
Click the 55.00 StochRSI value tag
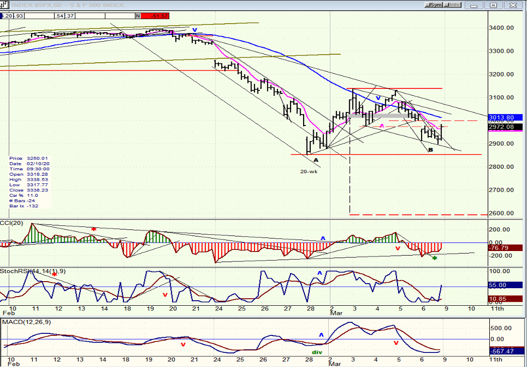point(505,285)
